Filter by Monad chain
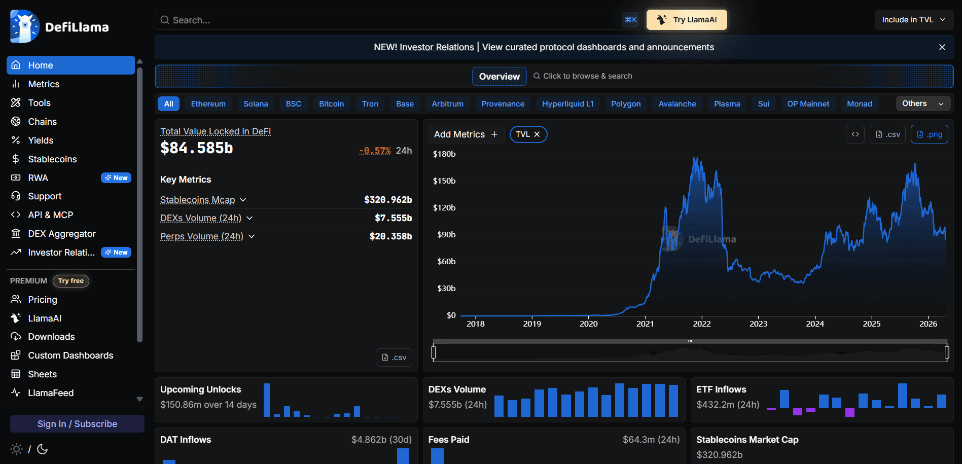Screen dimensions: 962x464 [x=860, y=104]
